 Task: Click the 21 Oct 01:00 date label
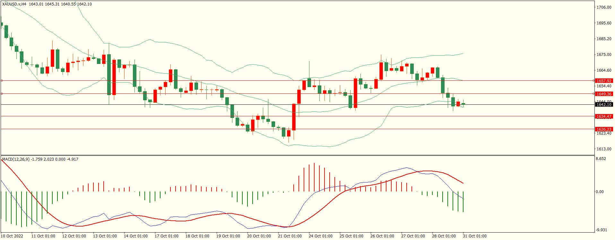click(x=290, y=236)
